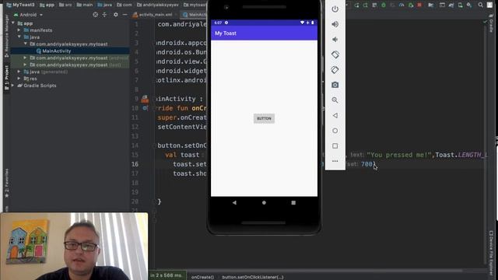The height and width of the screenshot is (280, 498).
Task: Sync project with Gradle files elephant icon
Action: click(451, 5)
